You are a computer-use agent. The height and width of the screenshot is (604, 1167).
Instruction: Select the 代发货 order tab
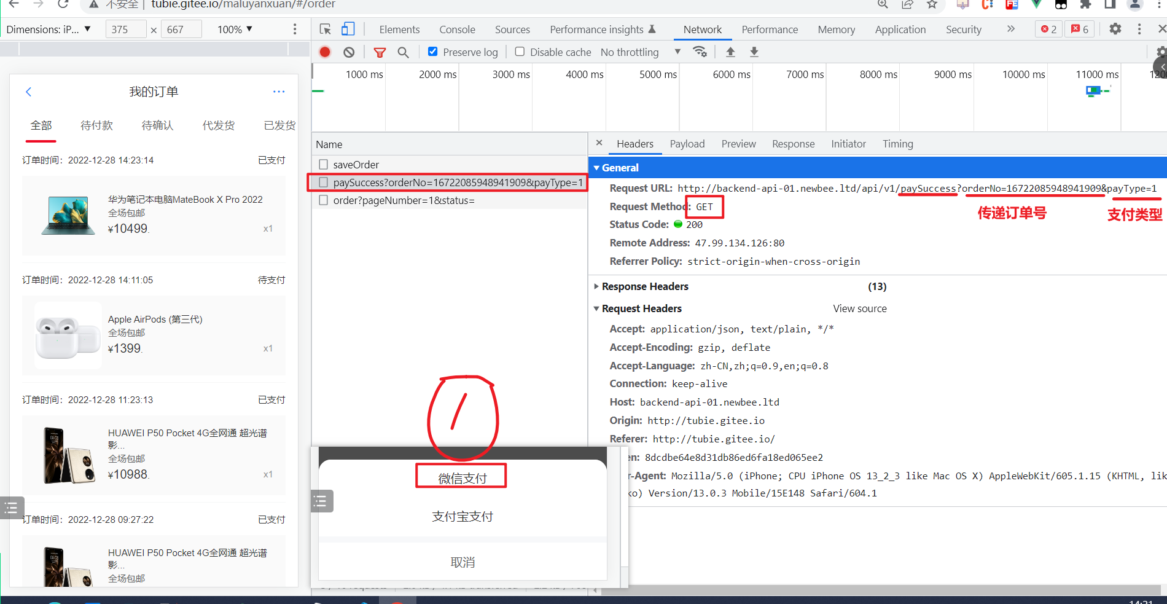[218, 125]
